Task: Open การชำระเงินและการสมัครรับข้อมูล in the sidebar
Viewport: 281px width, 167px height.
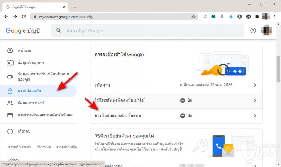Action: pos(39,115)
